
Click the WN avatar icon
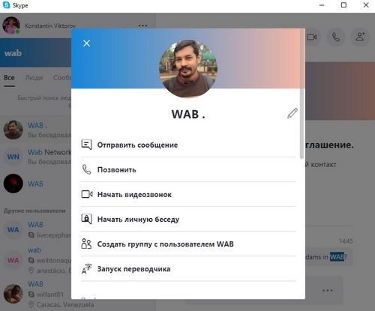click(x=13, y=157)
